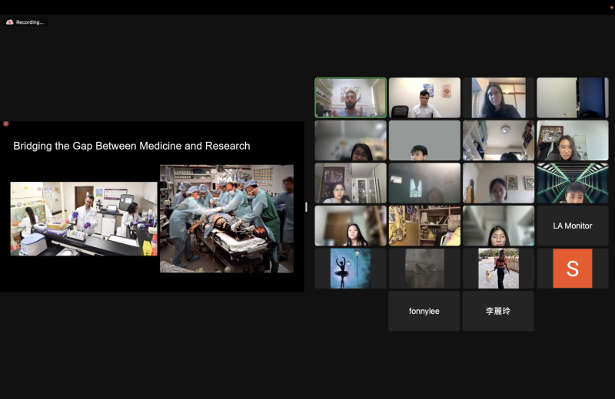Viewport: 615px width, 399px height.
Task: Select the tile of girl with round glasses, blue outline
Action: click(x=498, y=226)
